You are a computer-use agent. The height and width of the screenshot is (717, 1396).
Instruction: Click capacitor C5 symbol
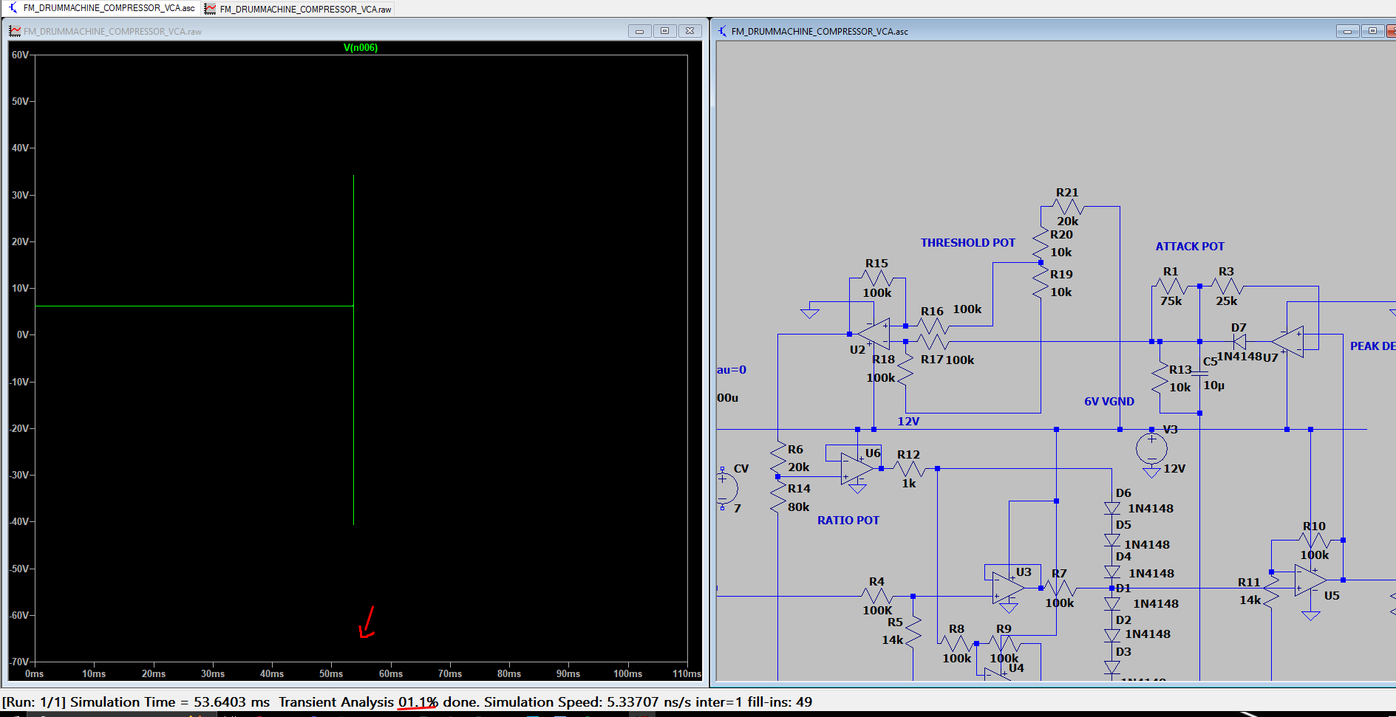click(x=1199, y=374)
